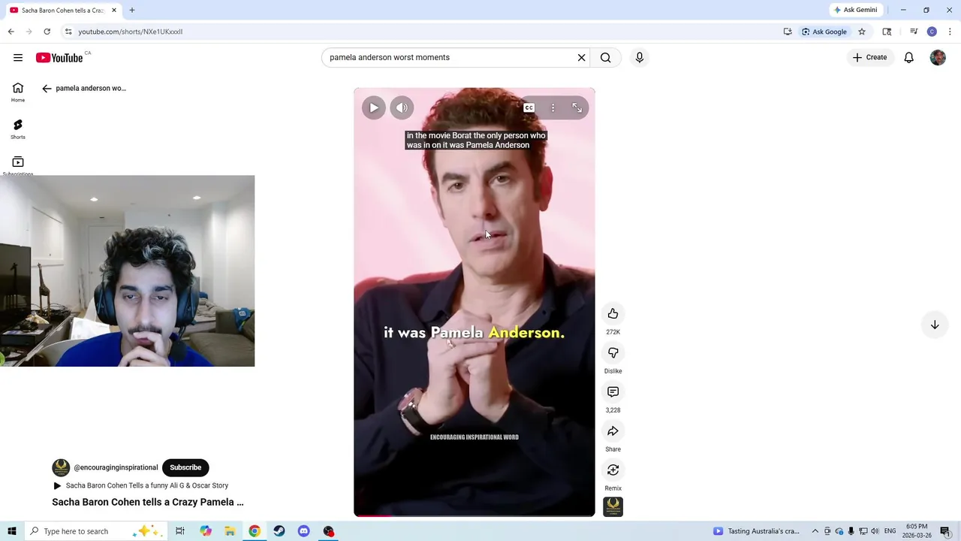Open the YouTube notifications bell

pos(908,57)
